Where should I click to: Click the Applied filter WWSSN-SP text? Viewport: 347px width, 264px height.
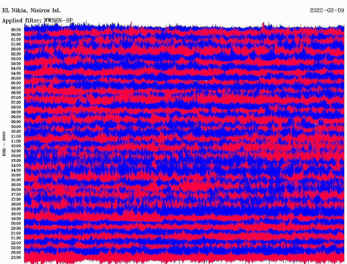pyautogui.click(x=38, y=20)
